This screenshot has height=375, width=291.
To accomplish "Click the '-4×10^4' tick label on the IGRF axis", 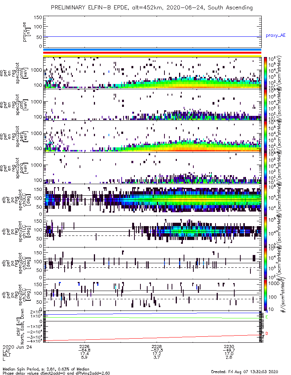I will pyautogui.click(x=35, y=341).
